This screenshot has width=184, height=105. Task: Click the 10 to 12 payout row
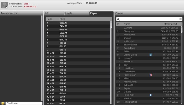click(78, 53)
